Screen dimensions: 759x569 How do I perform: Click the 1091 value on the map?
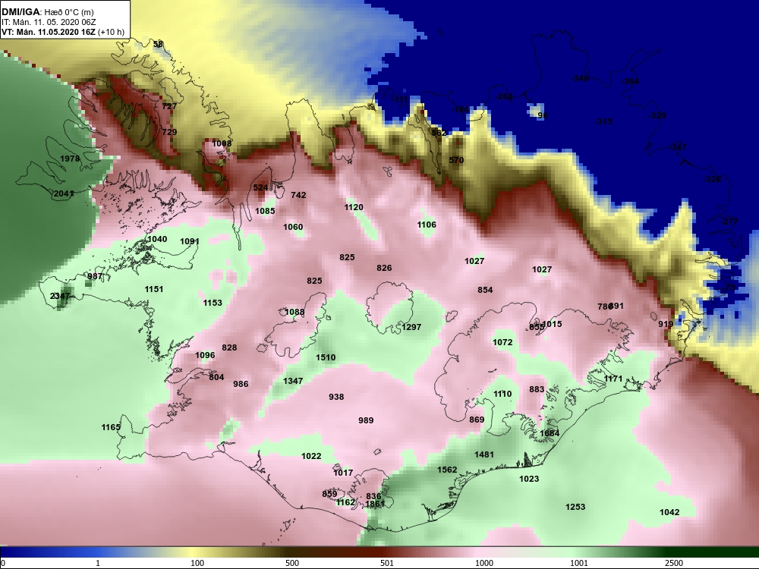point(190,241)
